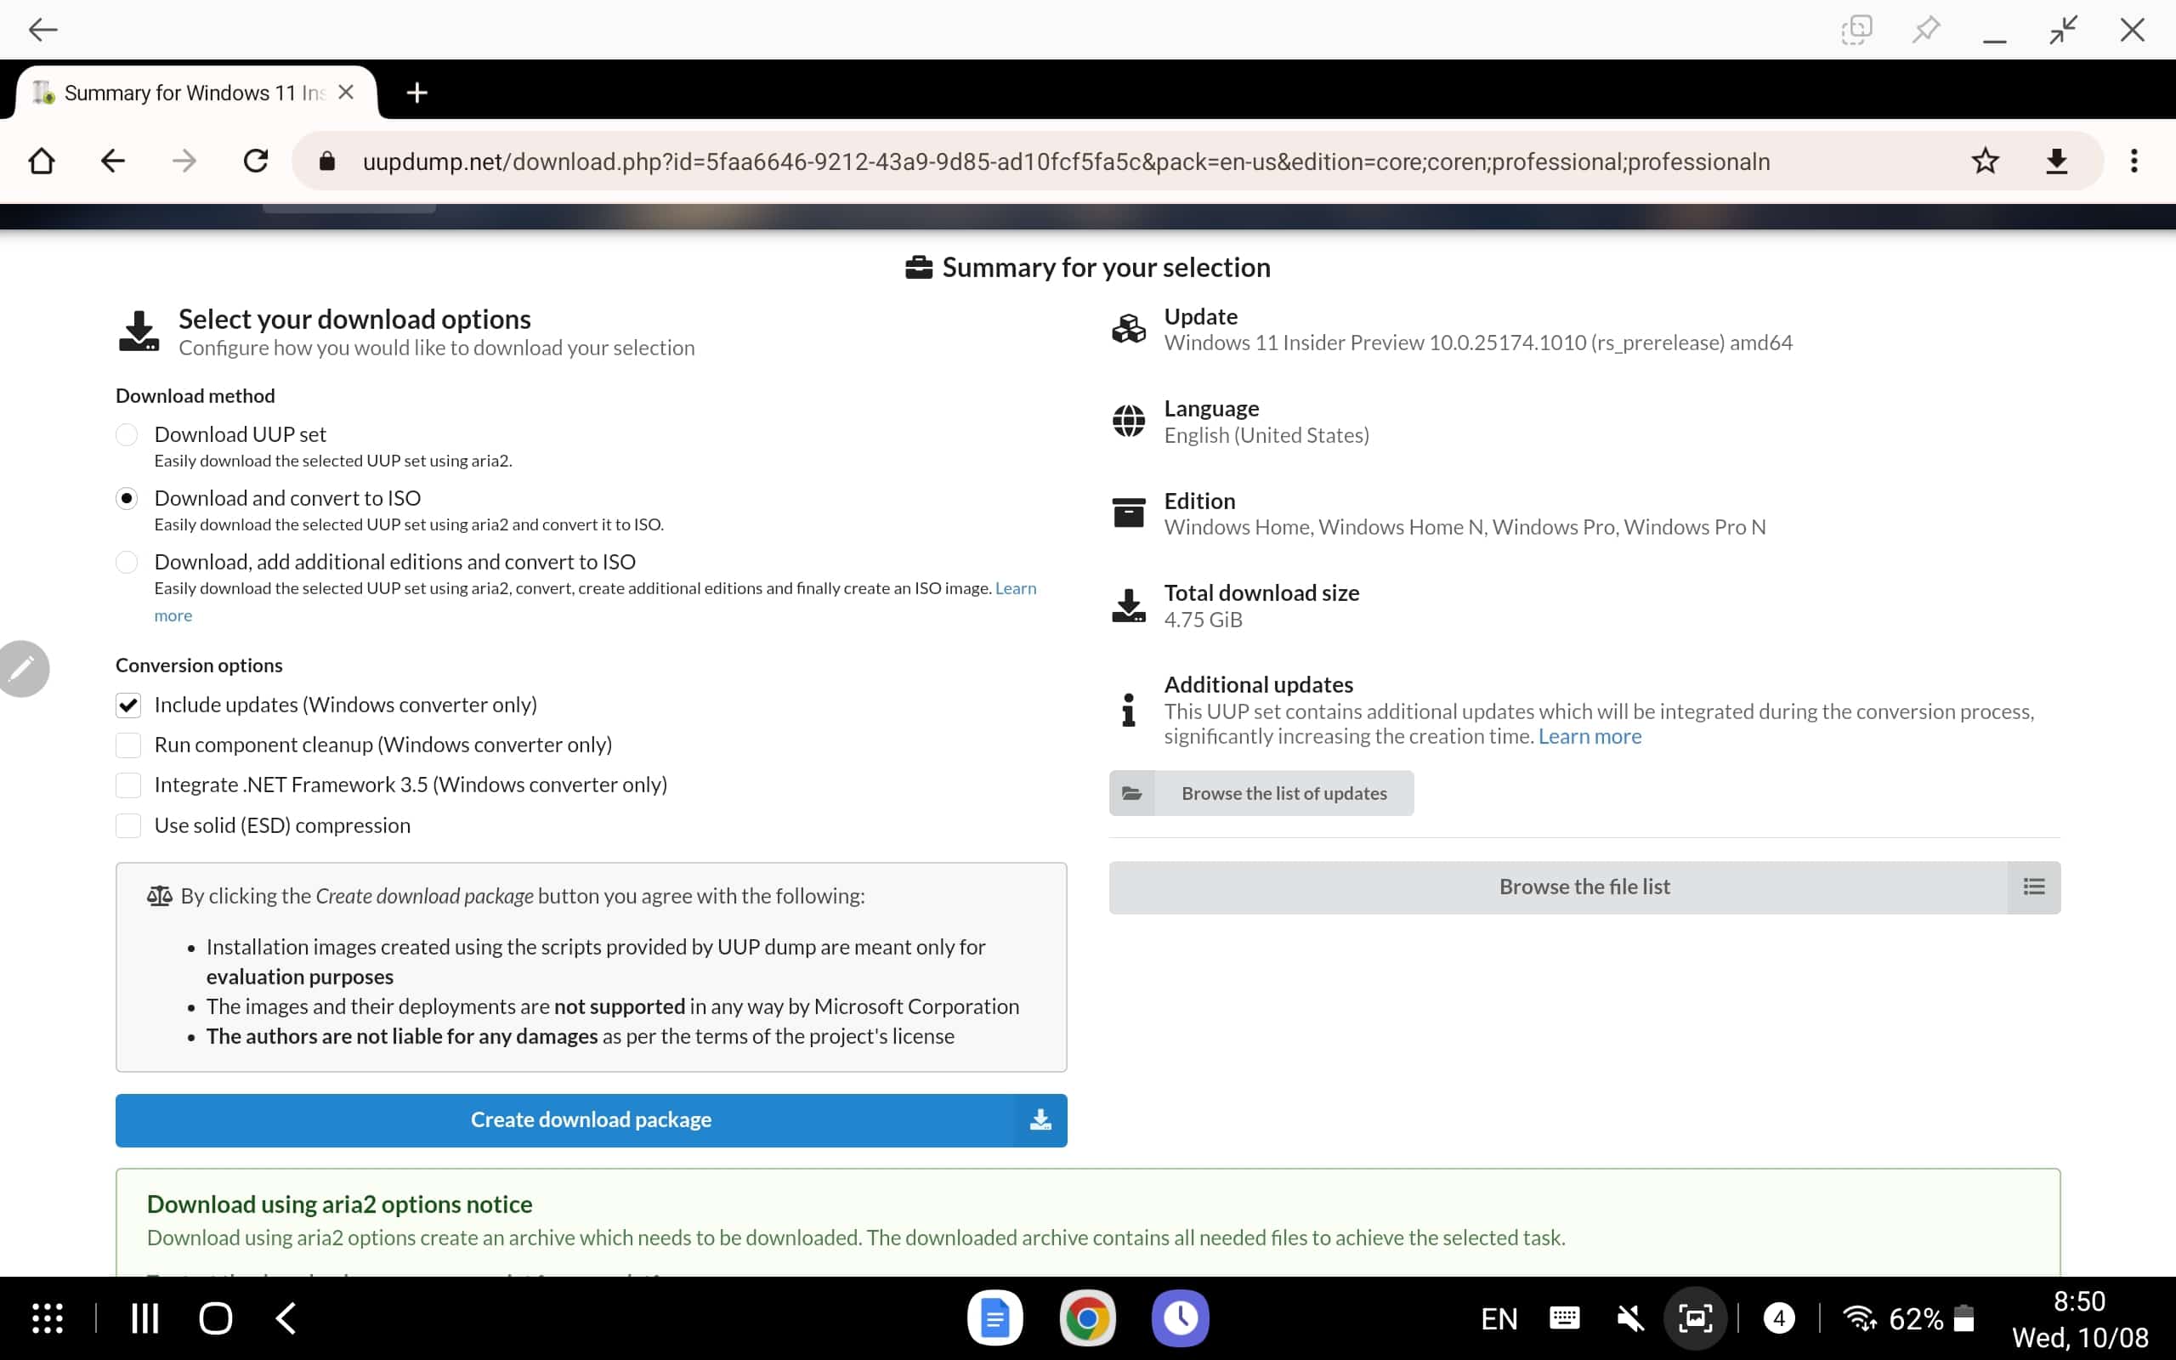Image resolution: width=2176 pixels, height=1360 pixels.
Task: Open Wi-Fi status icon
Action: coord(1860,1318)
